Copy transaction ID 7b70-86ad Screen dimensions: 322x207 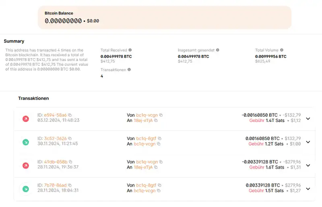pos(70,185)
